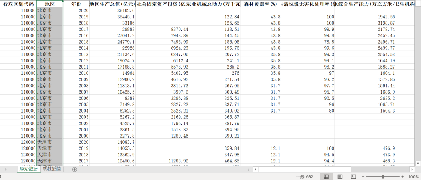Adjust the zoom slider handle
This screenshot has height=180, width=421.
383,177
